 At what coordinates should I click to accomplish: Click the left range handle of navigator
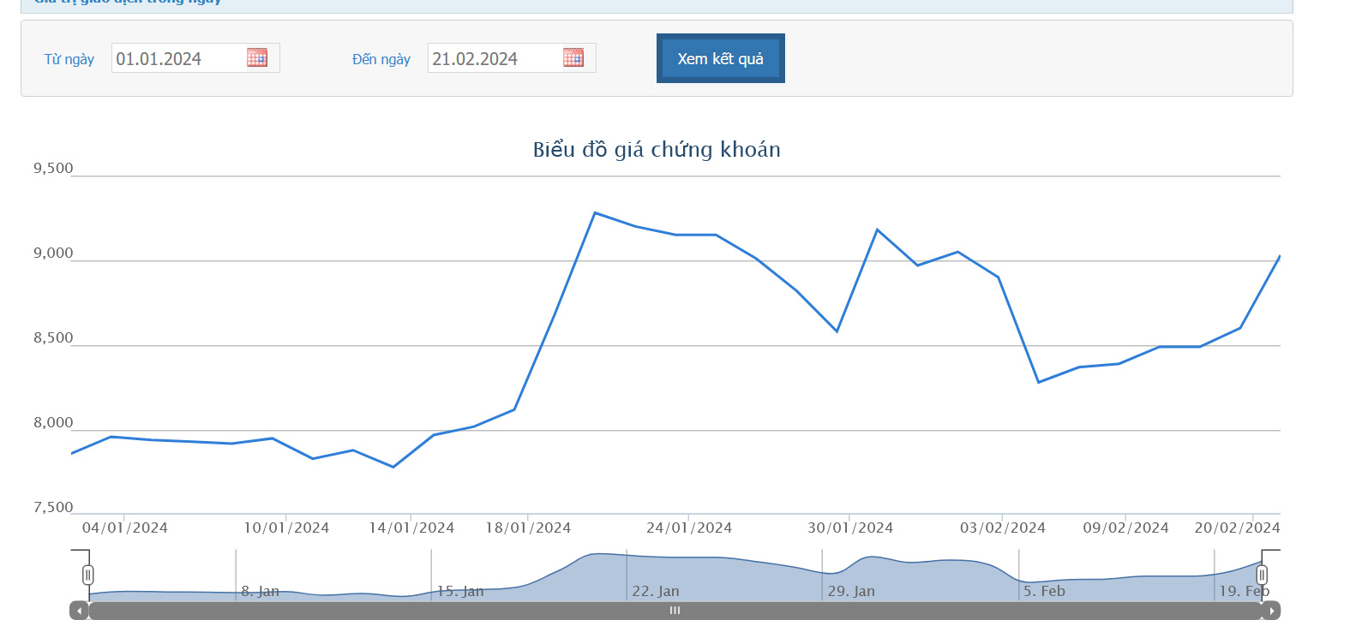click(x=88, y=575)
